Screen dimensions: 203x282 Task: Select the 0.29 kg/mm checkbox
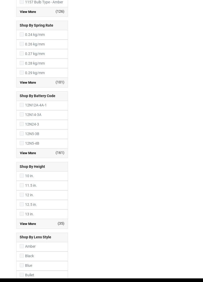[22, 73]
